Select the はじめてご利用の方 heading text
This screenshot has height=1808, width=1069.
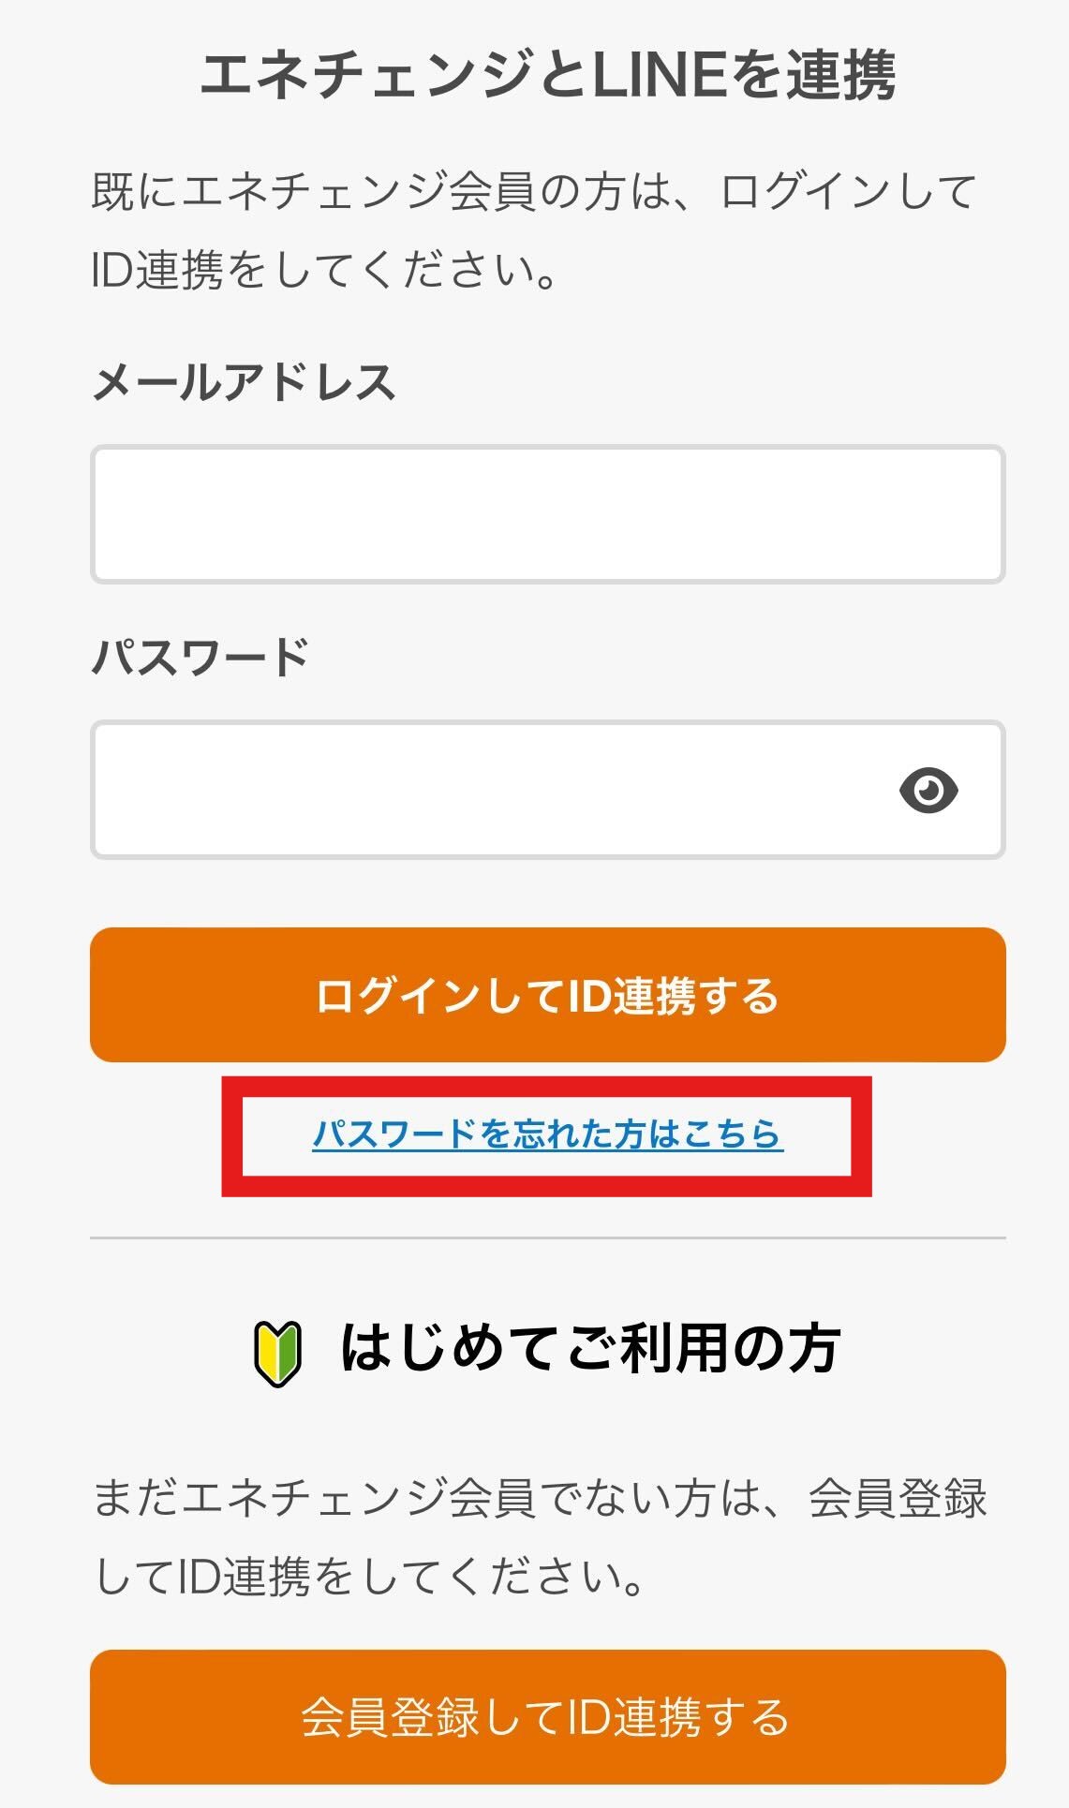[x=590, y=1349]
